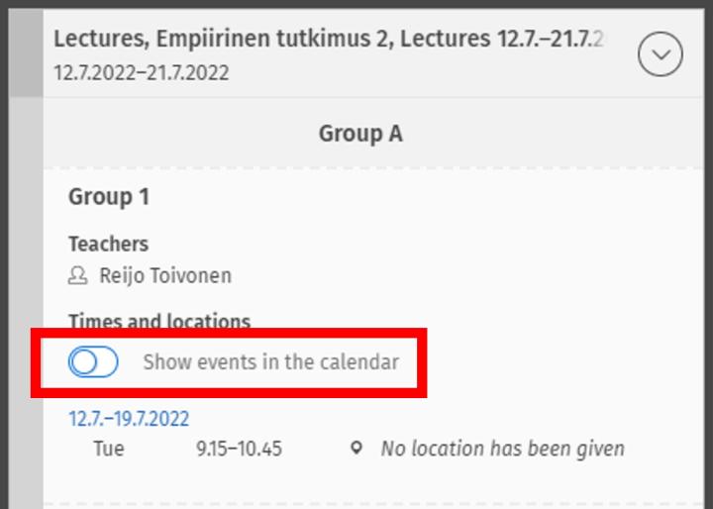This screenshot has height=509, width=713.
Task: Click the location pin icon
Action: [356, 450]
